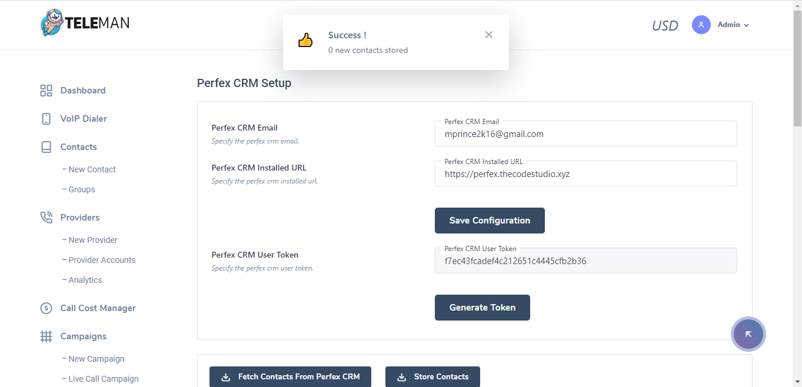Viewport: 802px width, 387px height.
Task: Collapse the Contacts sidebar section
Action: (x=78, y=146)
